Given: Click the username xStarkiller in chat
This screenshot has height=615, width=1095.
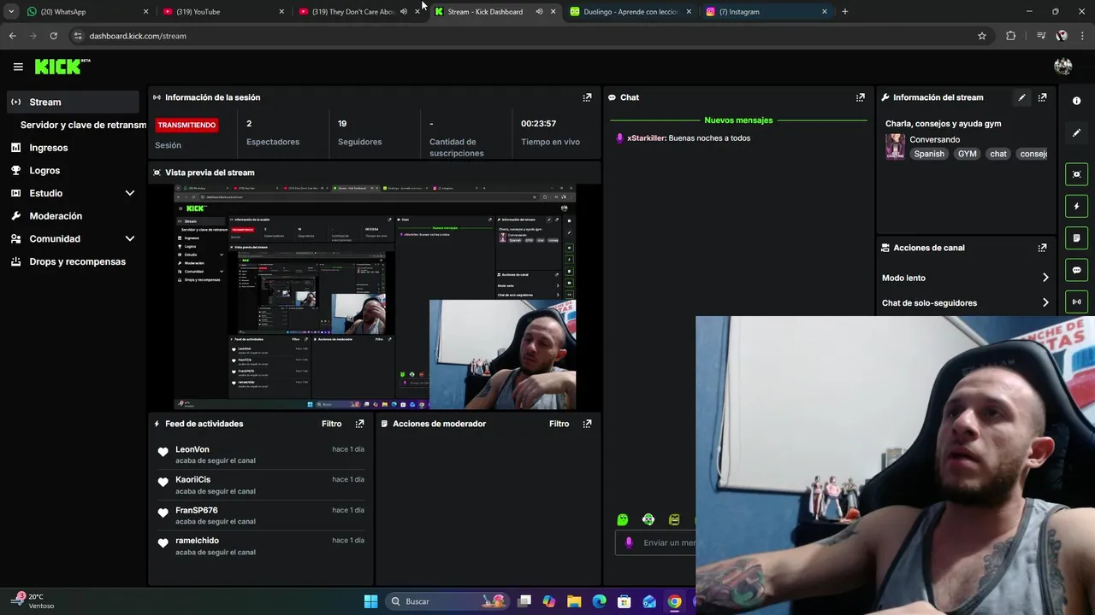Looking at the screenshot, I should click(646, 138).
